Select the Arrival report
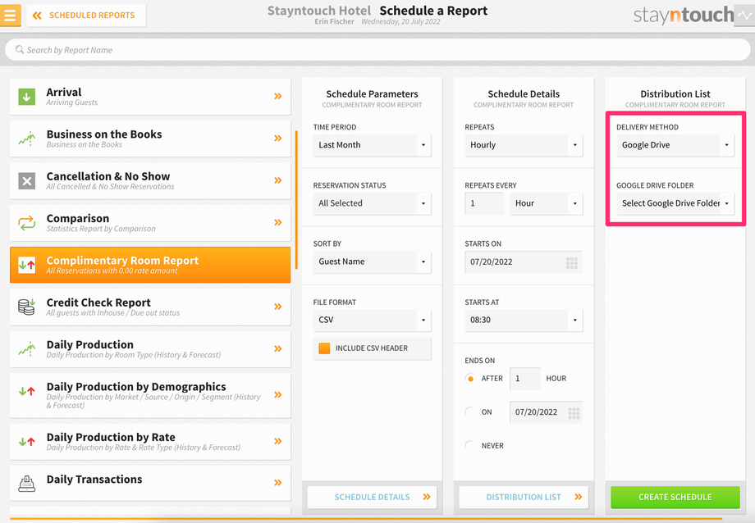 (x=150, y=96)
